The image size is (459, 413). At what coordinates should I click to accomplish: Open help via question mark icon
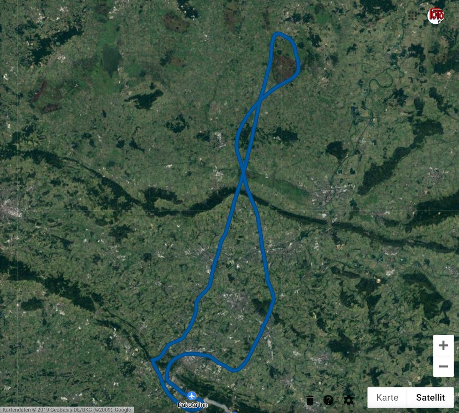coord(329,400)
